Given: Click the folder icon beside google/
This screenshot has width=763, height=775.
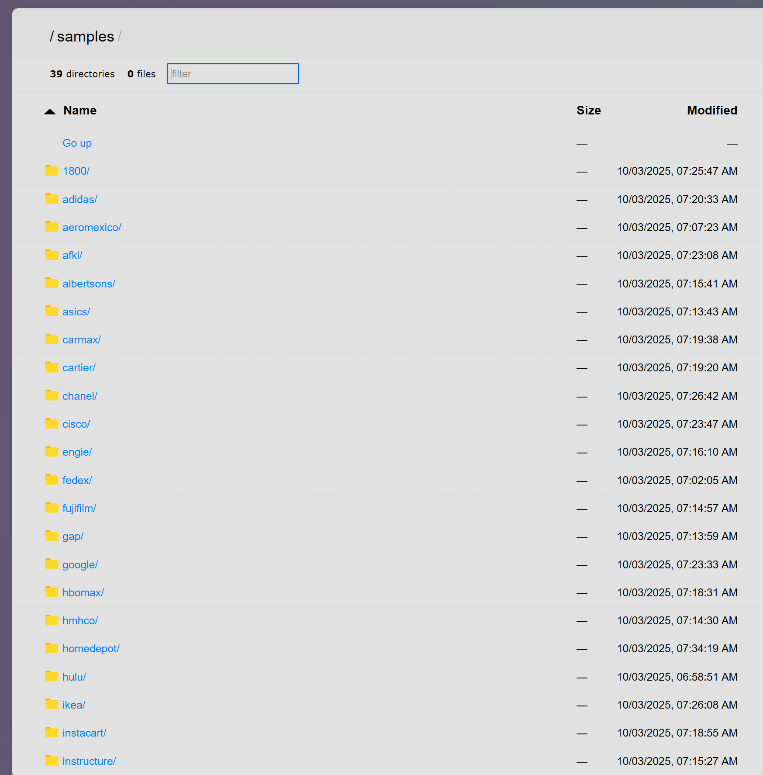Looking at the screenshot, I should (x=52, y=564).
